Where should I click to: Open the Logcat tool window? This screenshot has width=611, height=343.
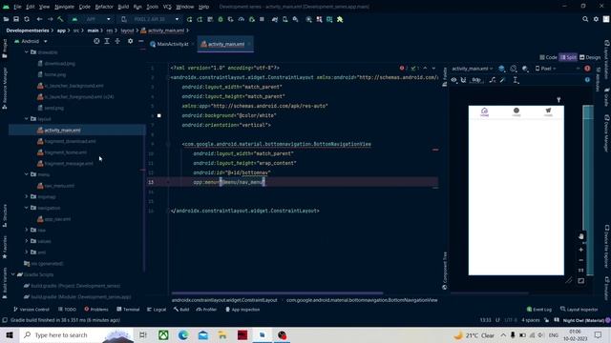pos(157,310)
